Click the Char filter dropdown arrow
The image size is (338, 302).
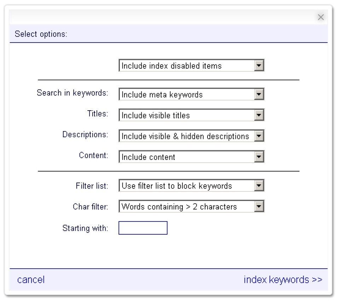[259, 207]
